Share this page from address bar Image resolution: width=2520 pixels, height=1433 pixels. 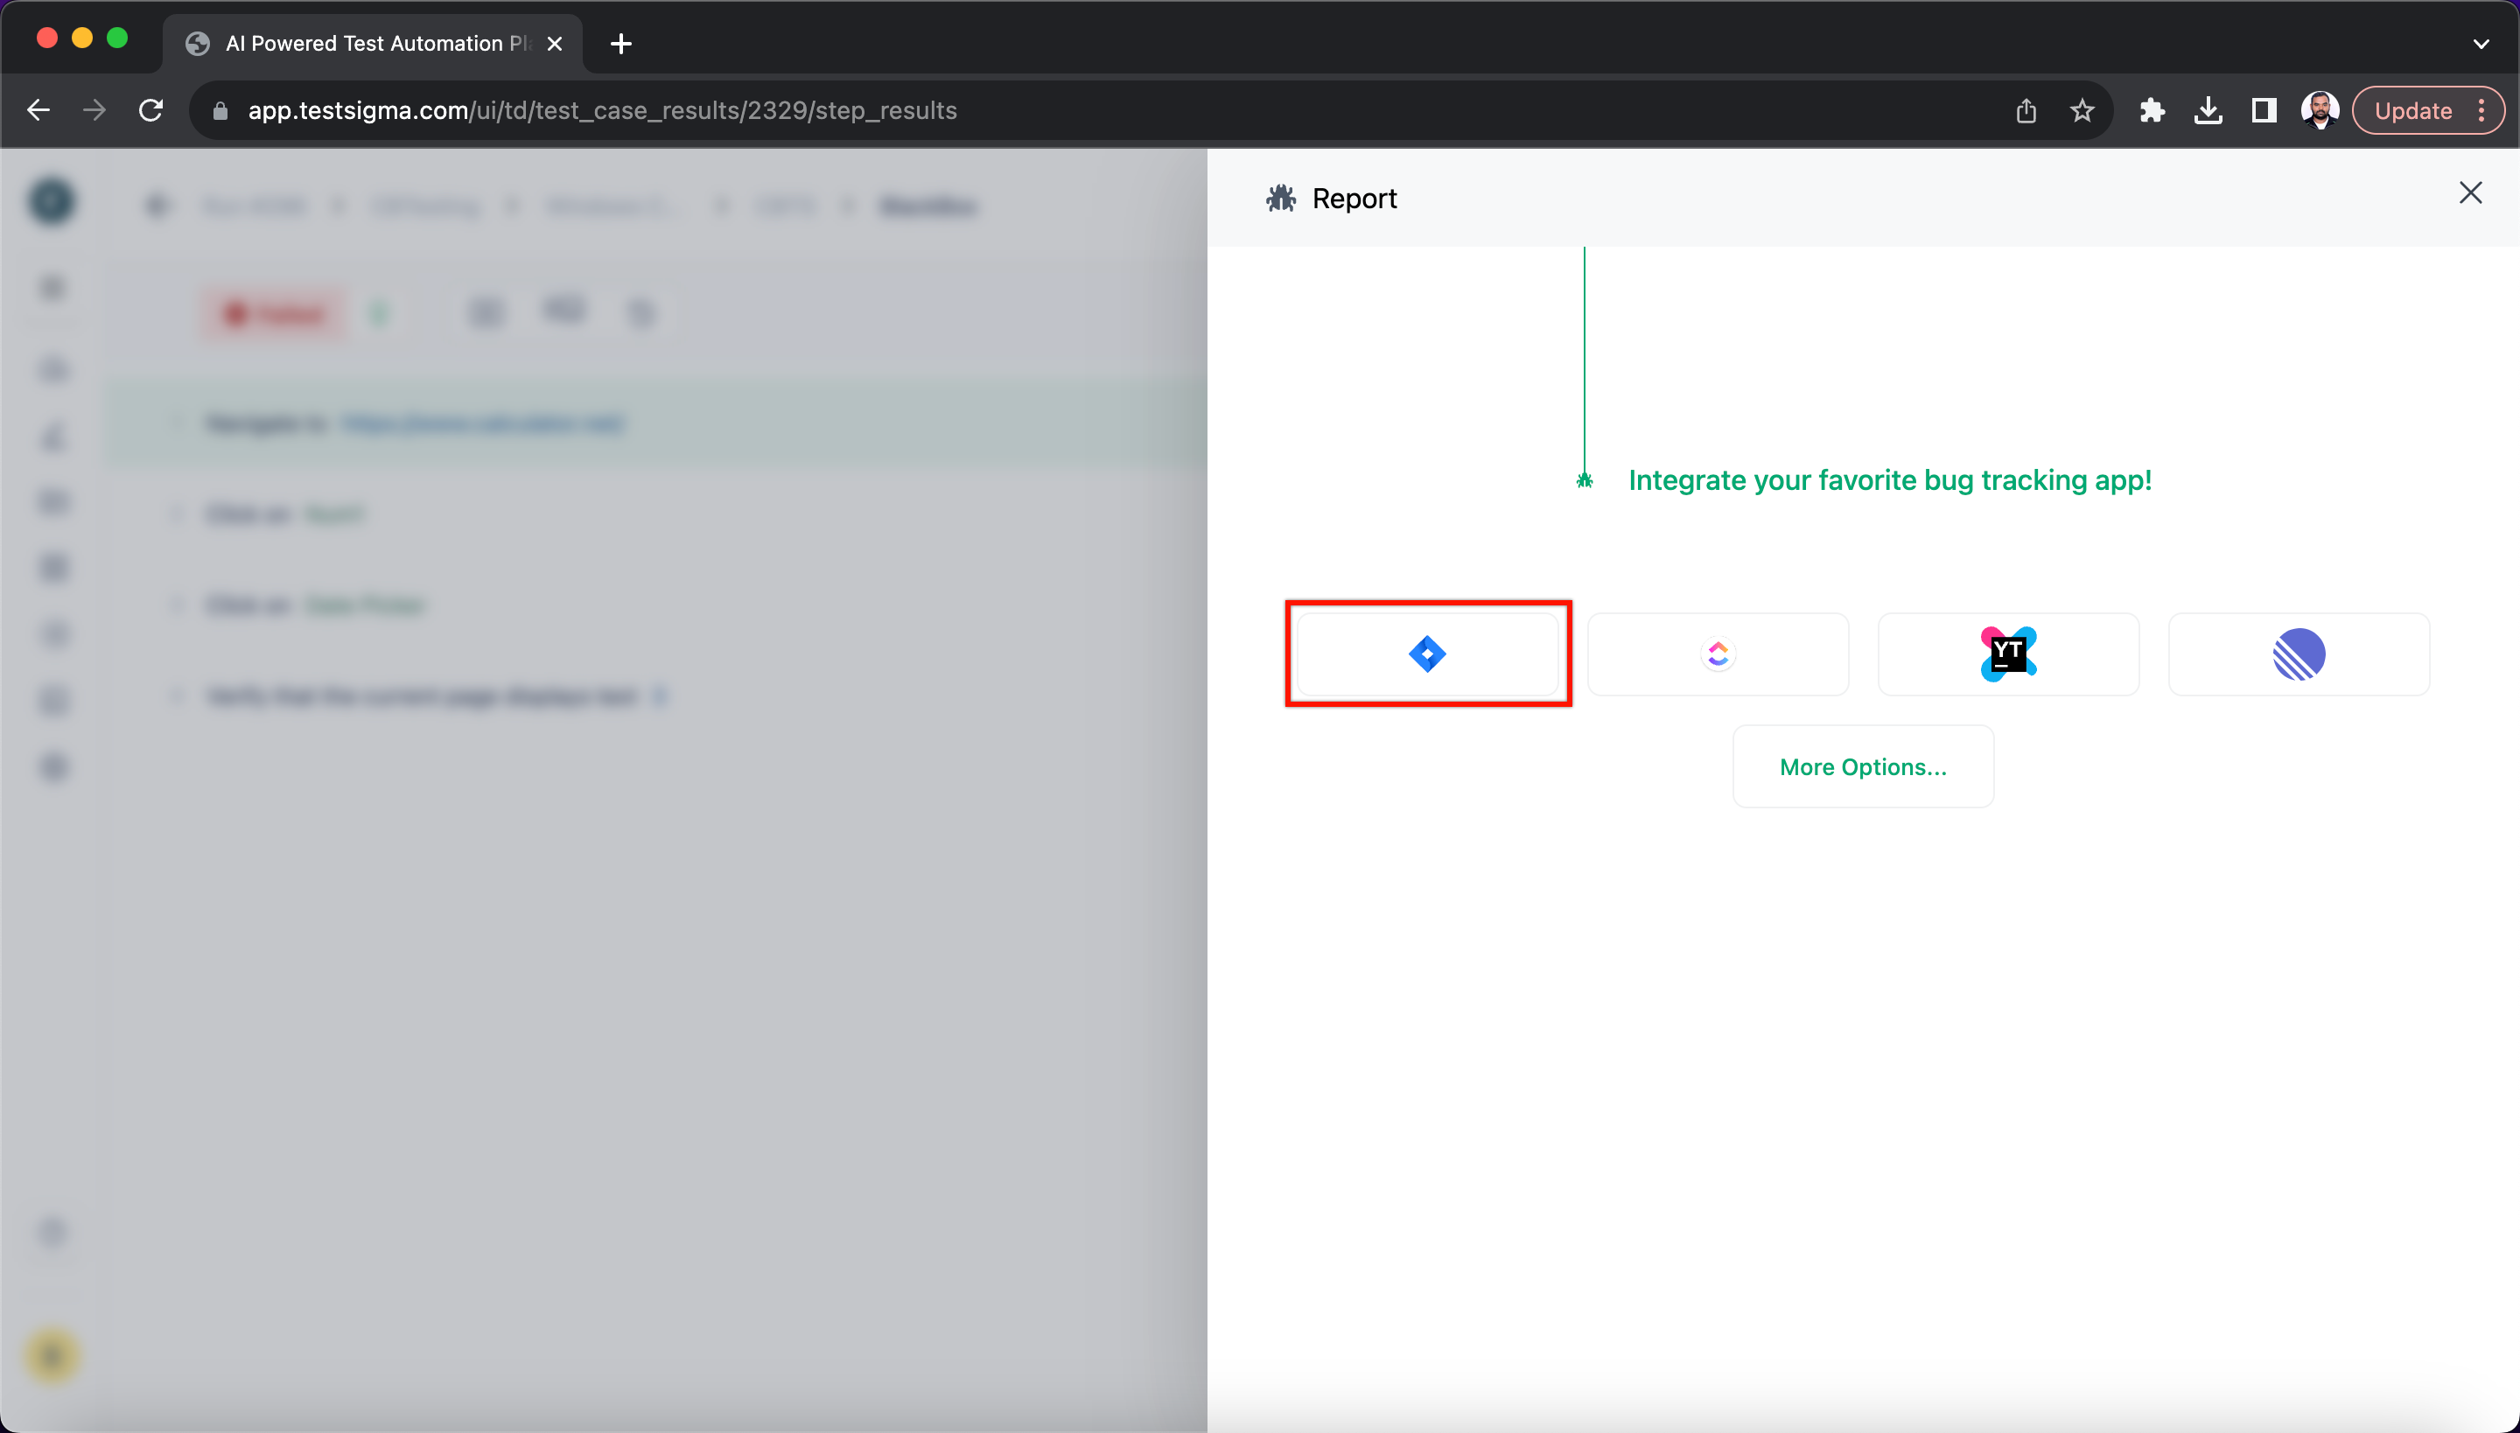coord(2026,110)
